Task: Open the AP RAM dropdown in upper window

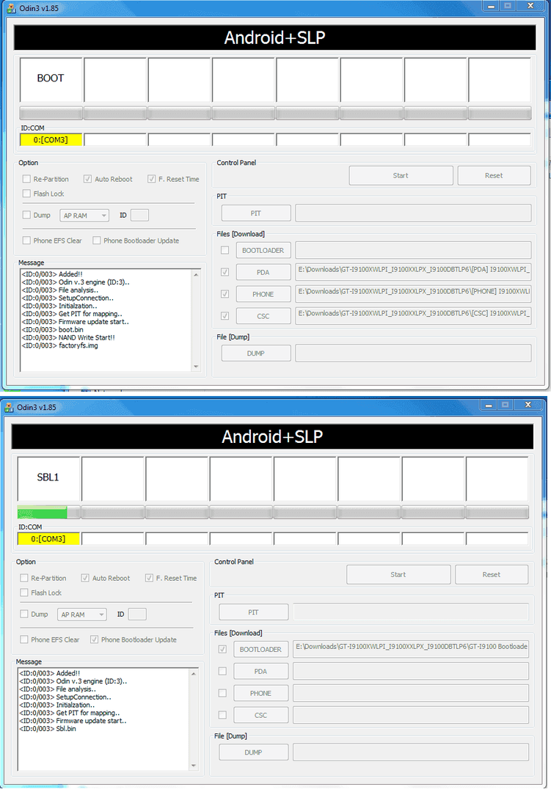Action: [x=84, y=216]
